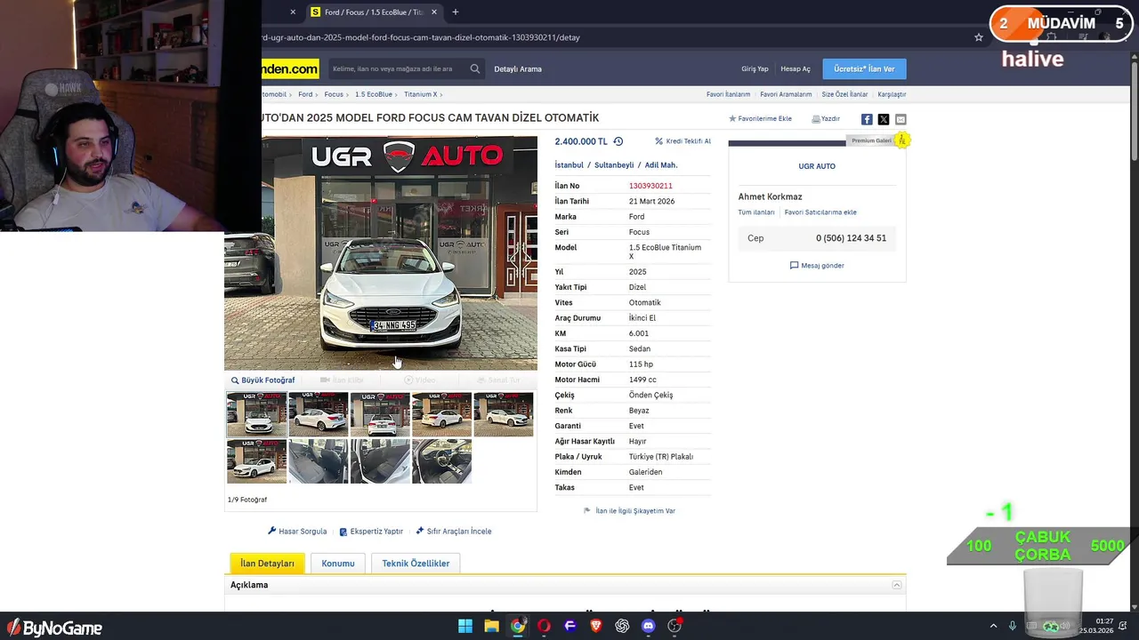Share the listing on Facebook
1139x640 pixels.
867,119
